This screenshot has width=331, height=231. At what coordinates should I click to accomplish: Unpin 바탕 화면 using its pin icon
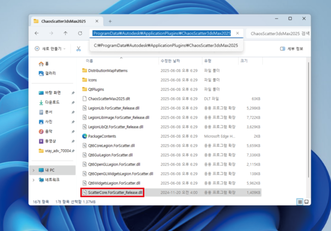pos(73,93)
